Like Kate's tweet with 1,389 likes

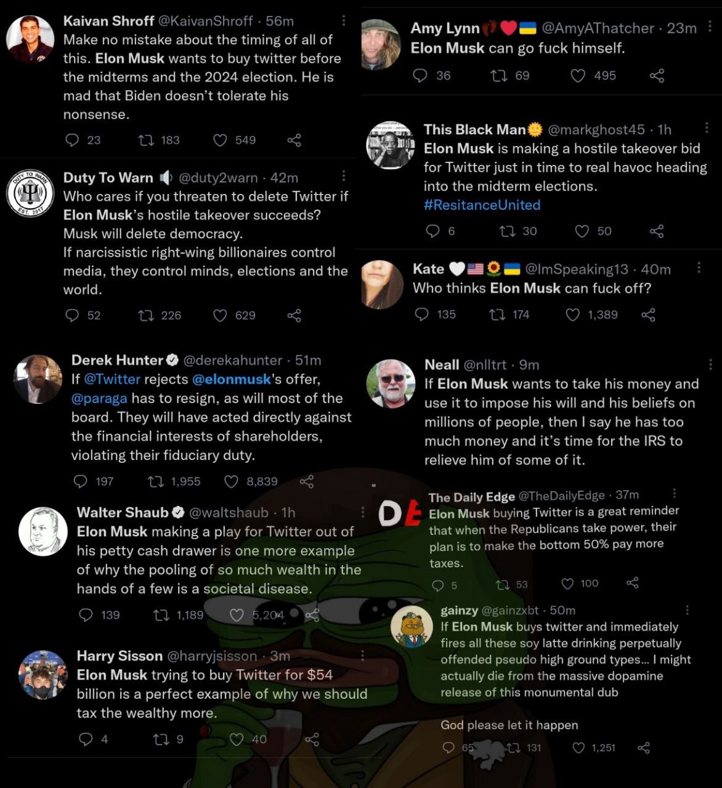573,315
